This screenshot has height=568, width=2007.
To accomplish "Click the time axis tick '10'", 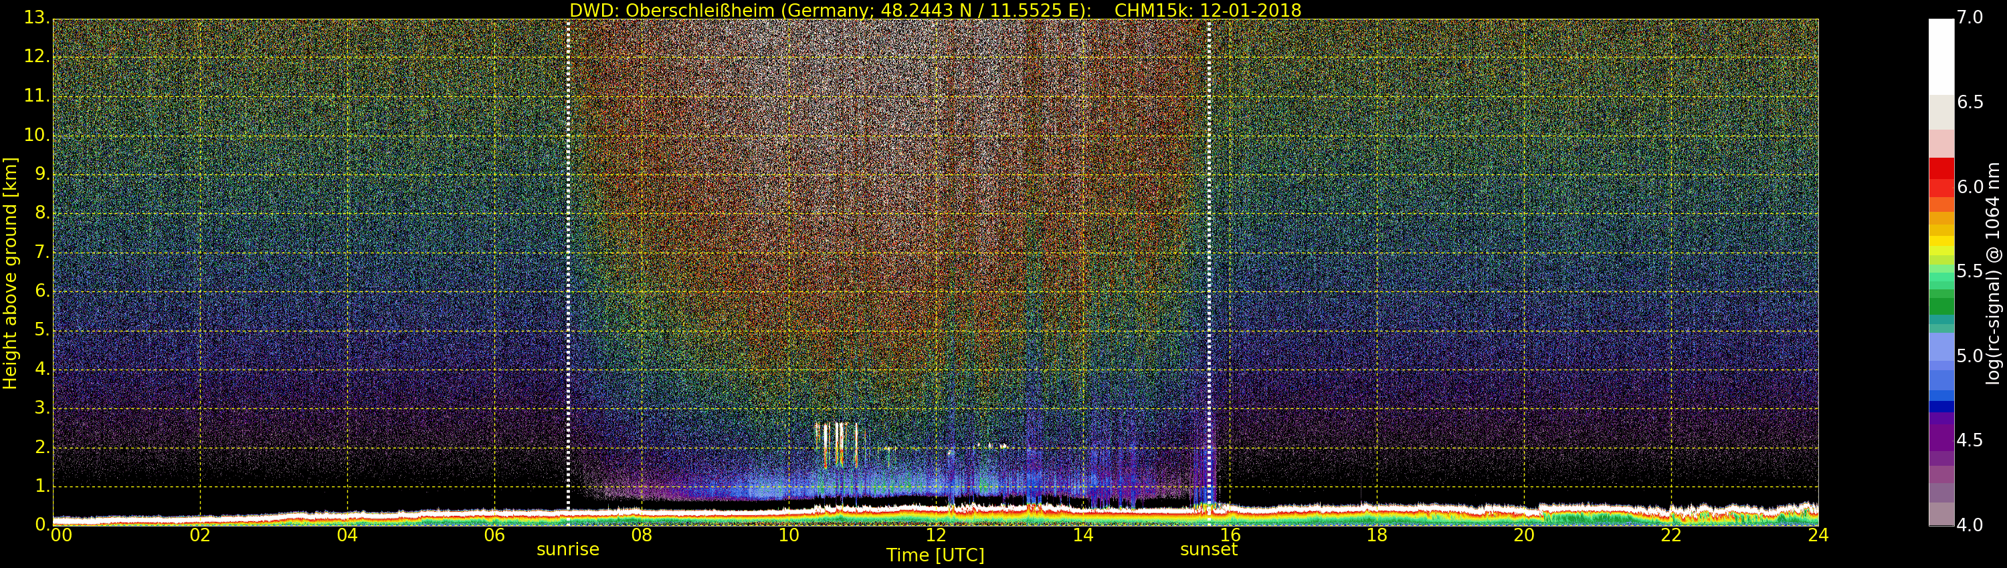I will click(x=789, y=535).
